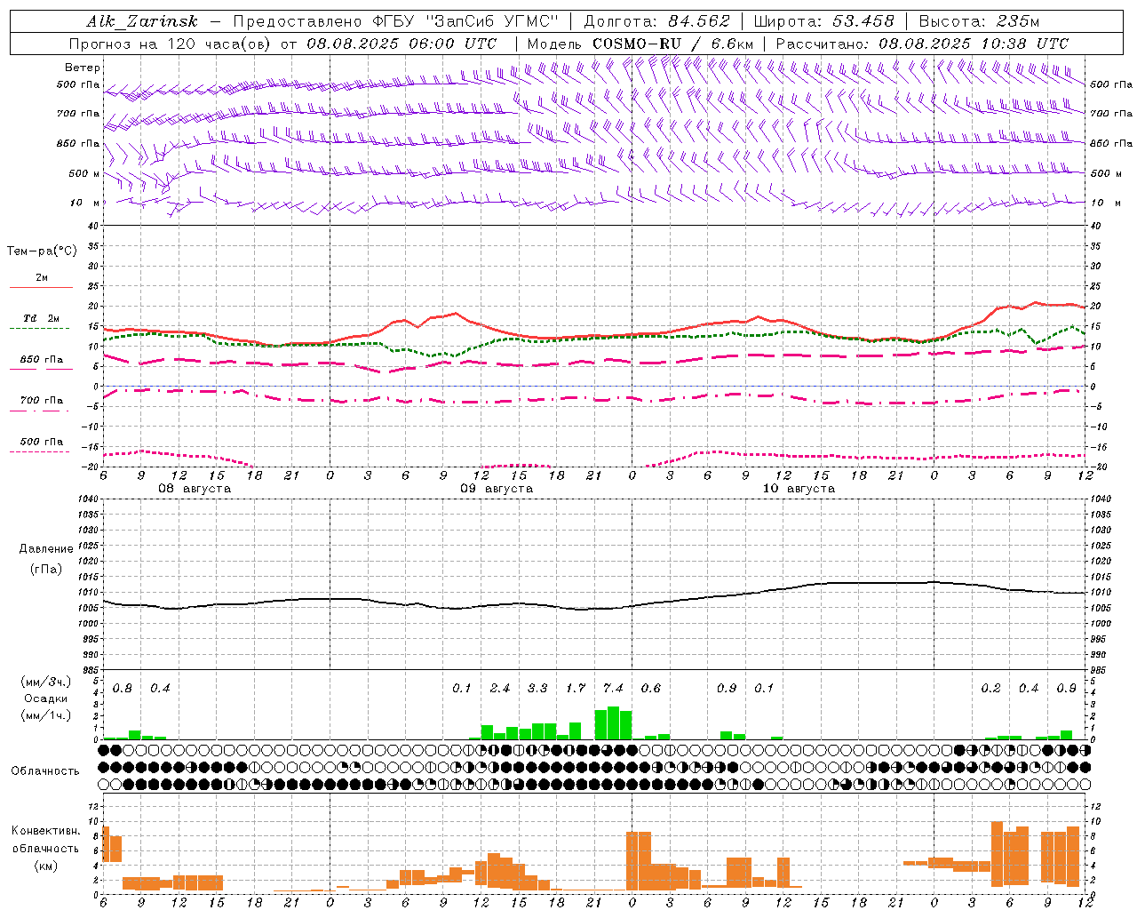Click the 3-hour precipitation value "2.4"
The image size is (1137, 910).
[500, 688]
